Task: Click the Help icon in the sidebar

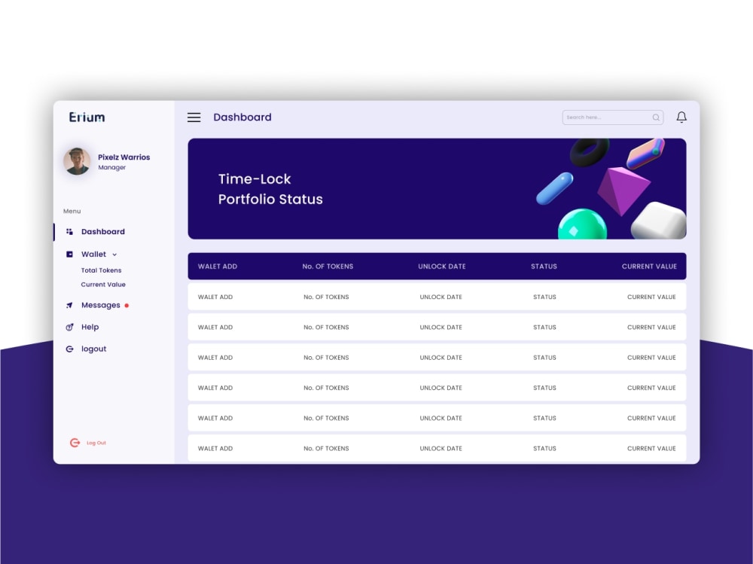Action: [x=69, y=327]
